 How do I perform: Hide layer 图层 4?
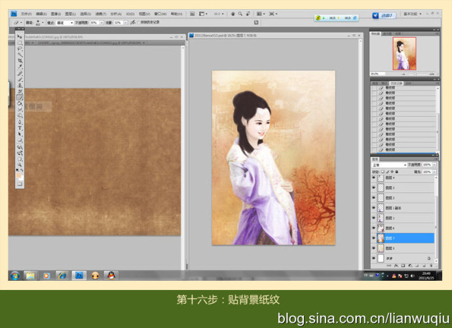tap(374, 178)
